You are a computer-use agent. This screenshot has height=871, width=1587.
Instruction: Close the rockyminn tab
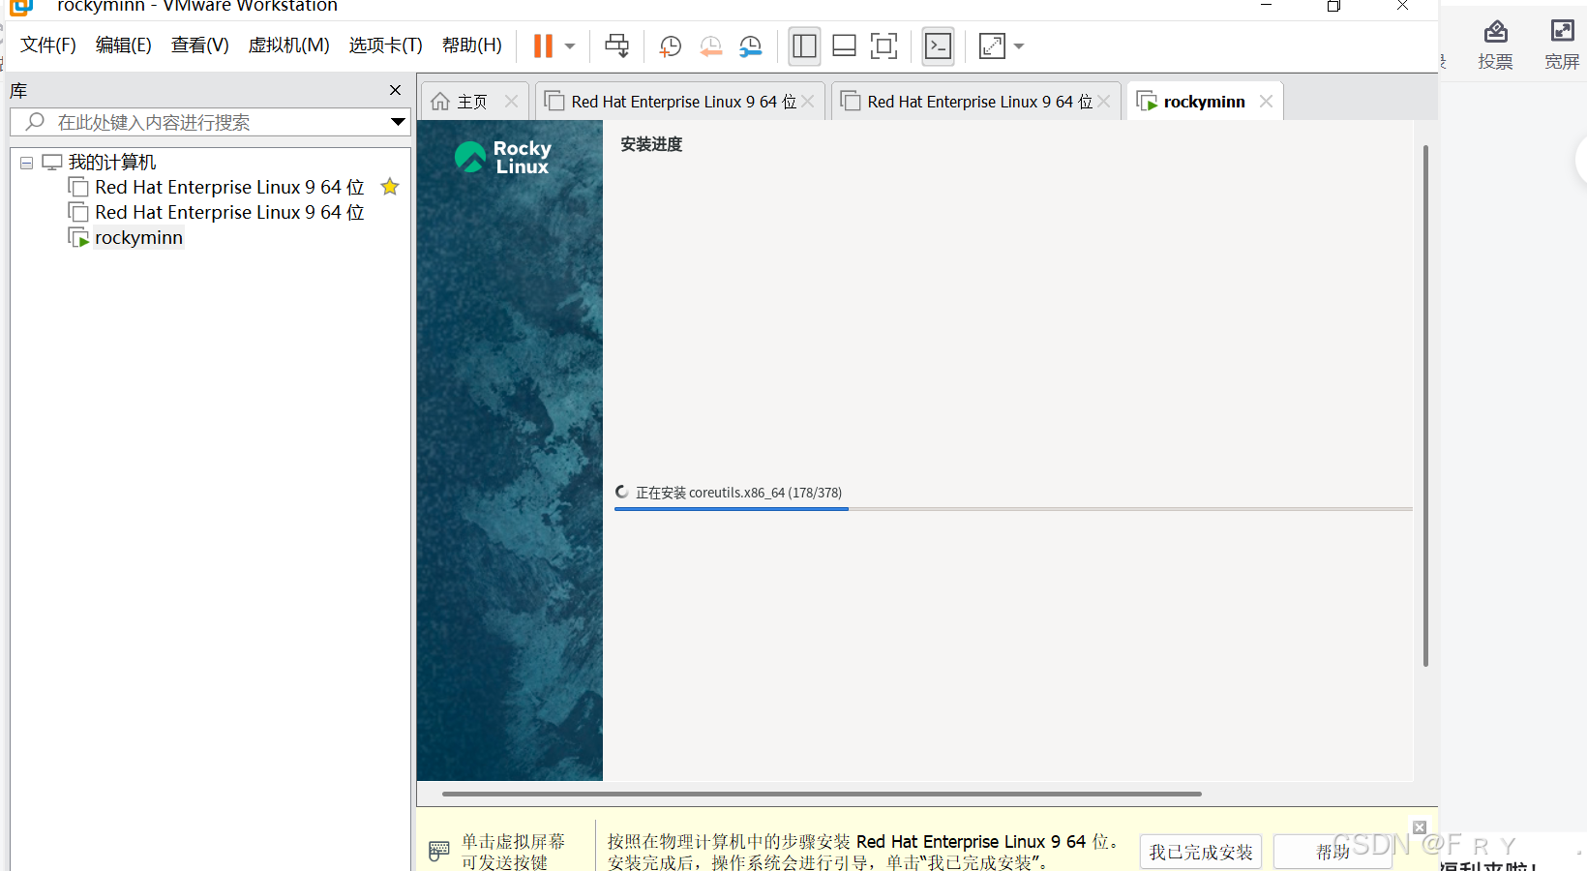point(1266,102)
